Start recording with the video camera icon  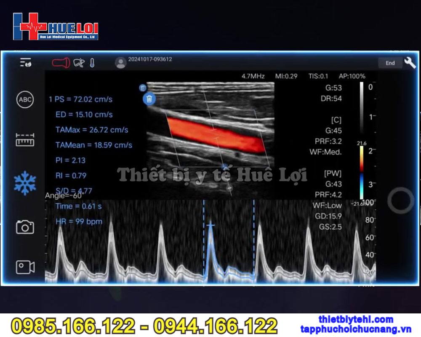pos(25,267)
